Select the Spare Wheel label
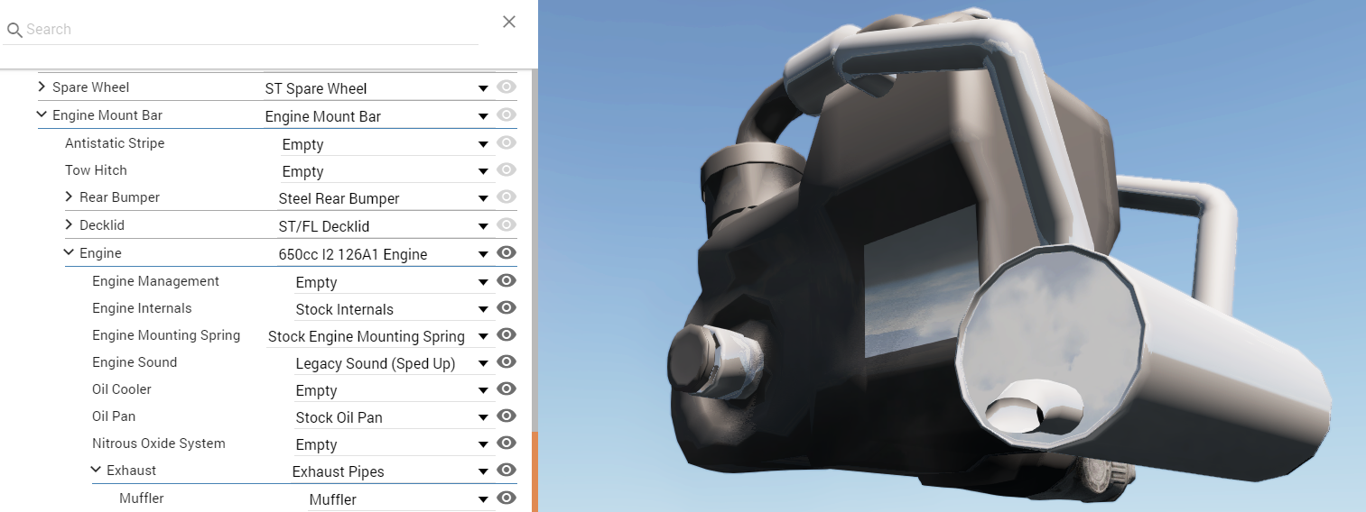The width and height of the screenshot is (1366, 512). pos(90,87)
